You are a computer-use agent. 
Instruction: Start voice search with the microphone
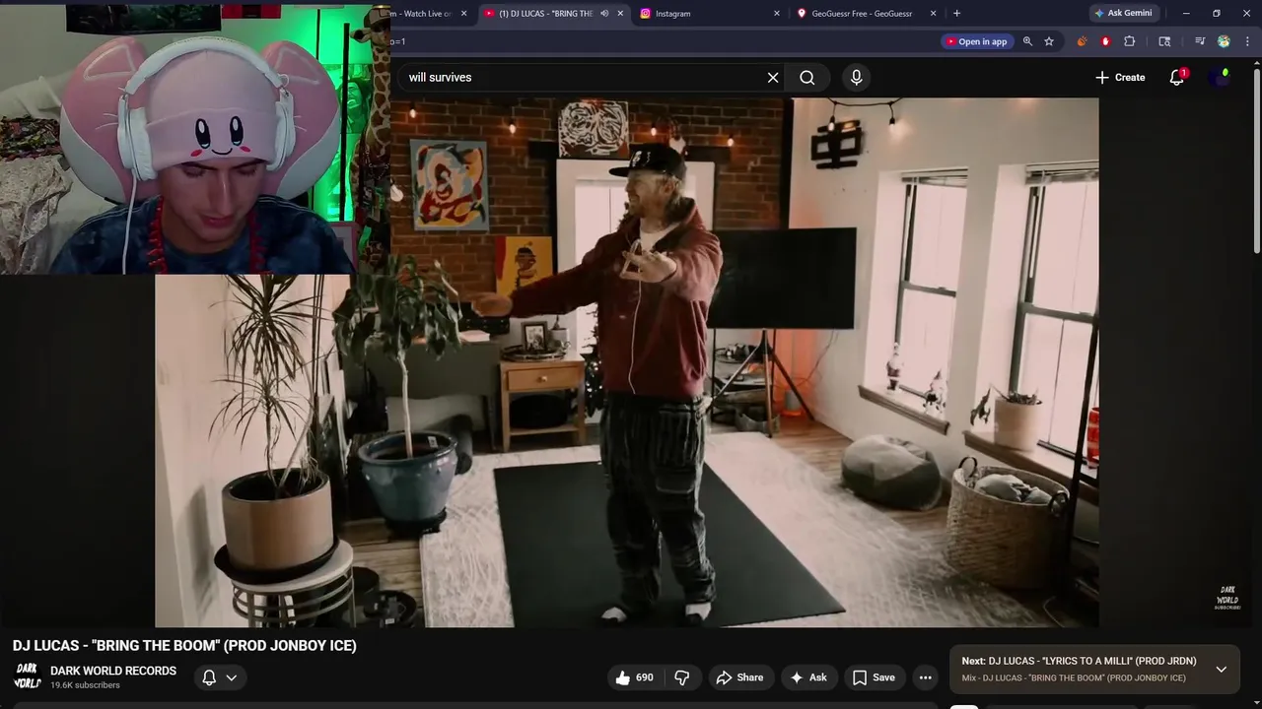pyautogui.click(x=856, y=77)
